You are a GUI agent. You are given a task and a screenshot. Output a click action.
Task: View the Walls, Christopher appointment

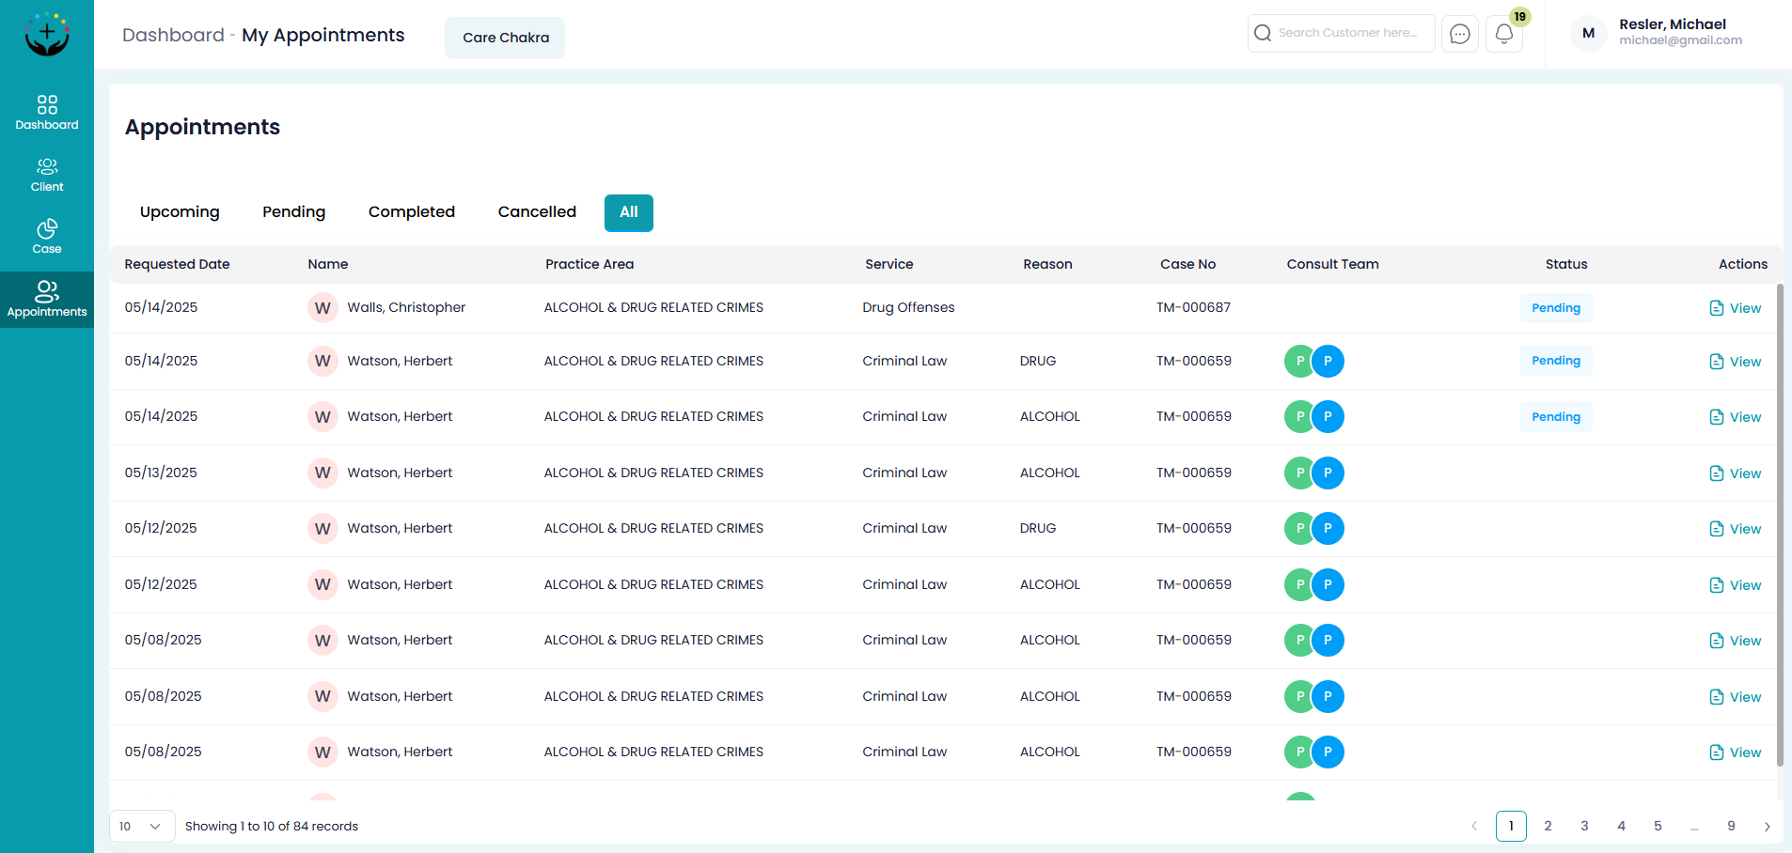1735,308
